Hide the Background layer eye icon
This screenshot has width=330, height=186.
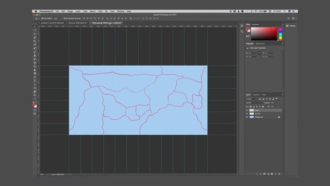click(247, 117)
